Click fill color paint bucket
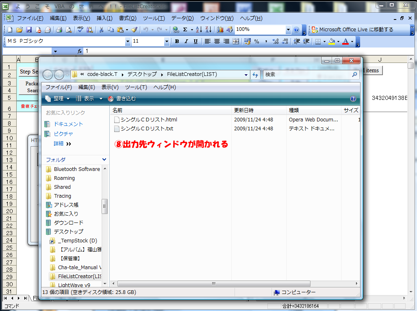 point(332,41)
